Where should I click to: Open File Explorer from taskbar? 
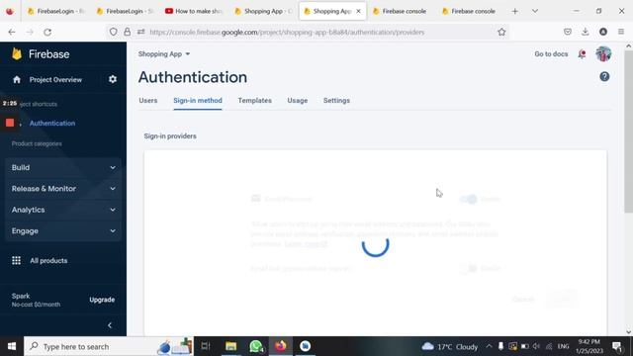point(230,346)
